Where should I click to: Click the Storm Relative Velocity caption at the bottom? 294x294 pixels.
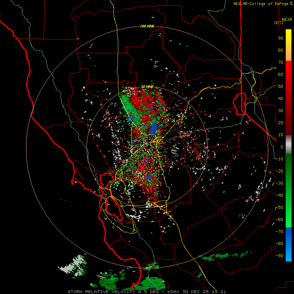pos(147,292)
